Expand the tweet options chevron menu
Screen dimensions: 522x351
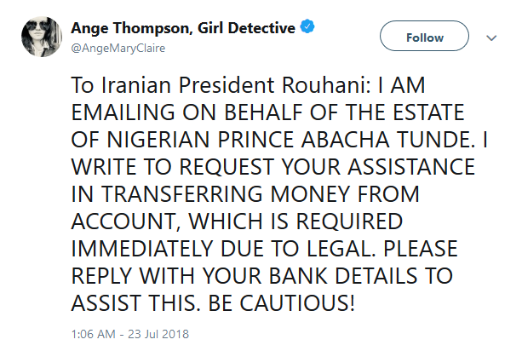[x=491, y=37]
